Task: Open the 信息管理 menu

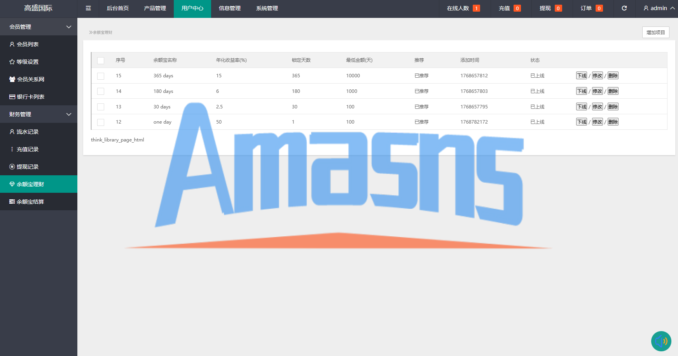Action: point(230,8)
